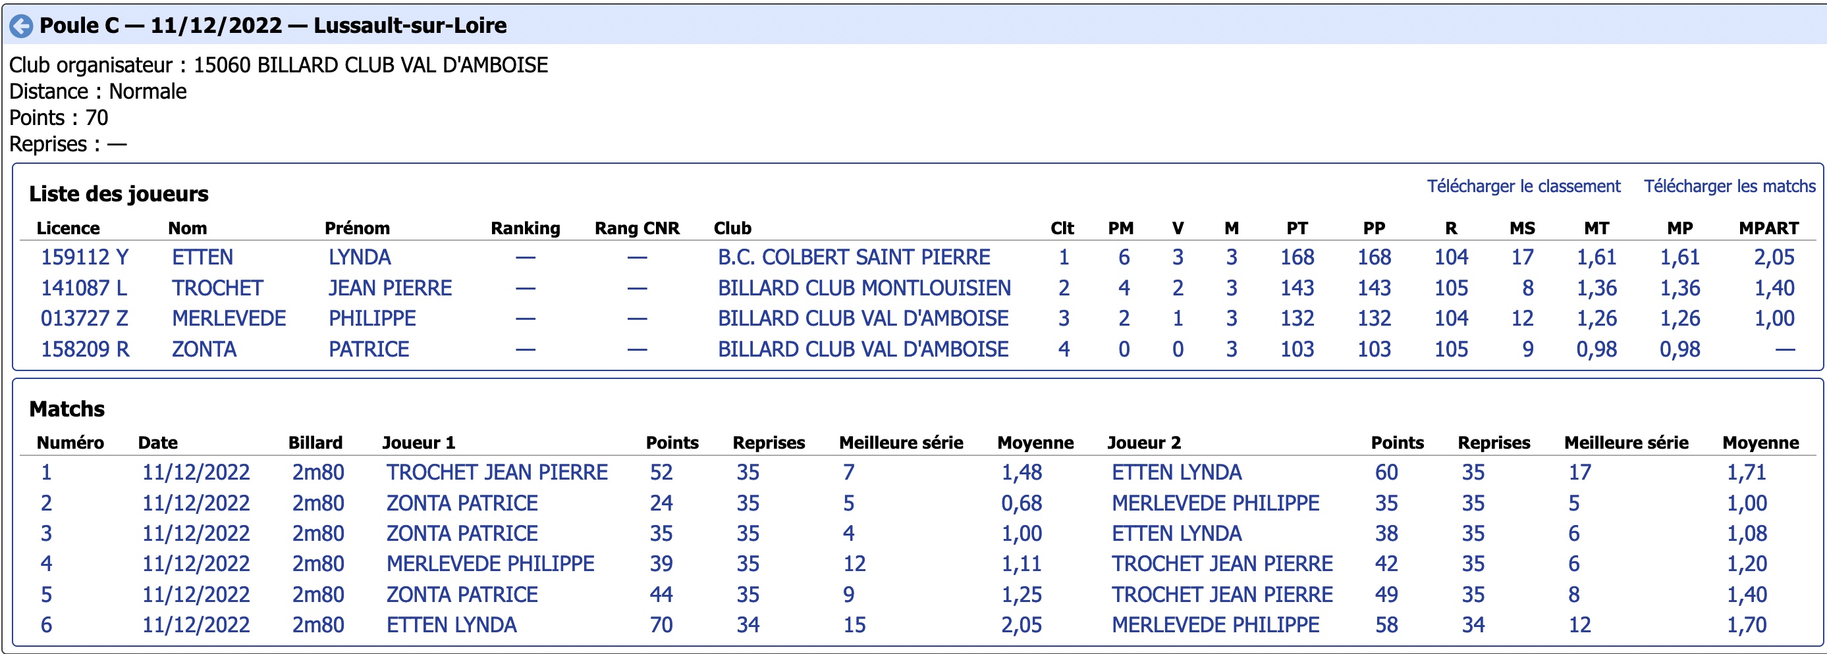The height and width of the screenshot is (654, 1827).
Task: Select player ETTEN in the players list
Action: 202,257
